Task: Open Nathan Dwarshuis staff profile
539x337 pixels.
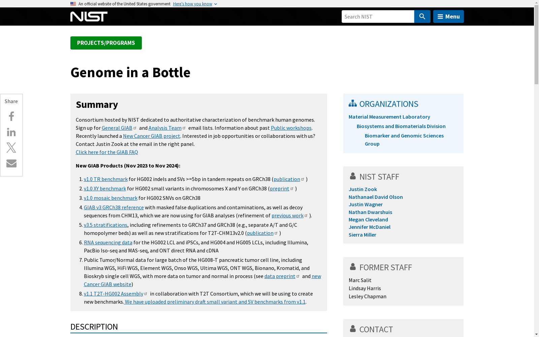Action: [x=370, y=212]
